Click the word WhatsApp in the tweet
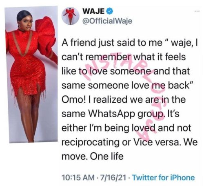Image resolution: width=204 pixels, height=191 pixels. coord(112,114)
